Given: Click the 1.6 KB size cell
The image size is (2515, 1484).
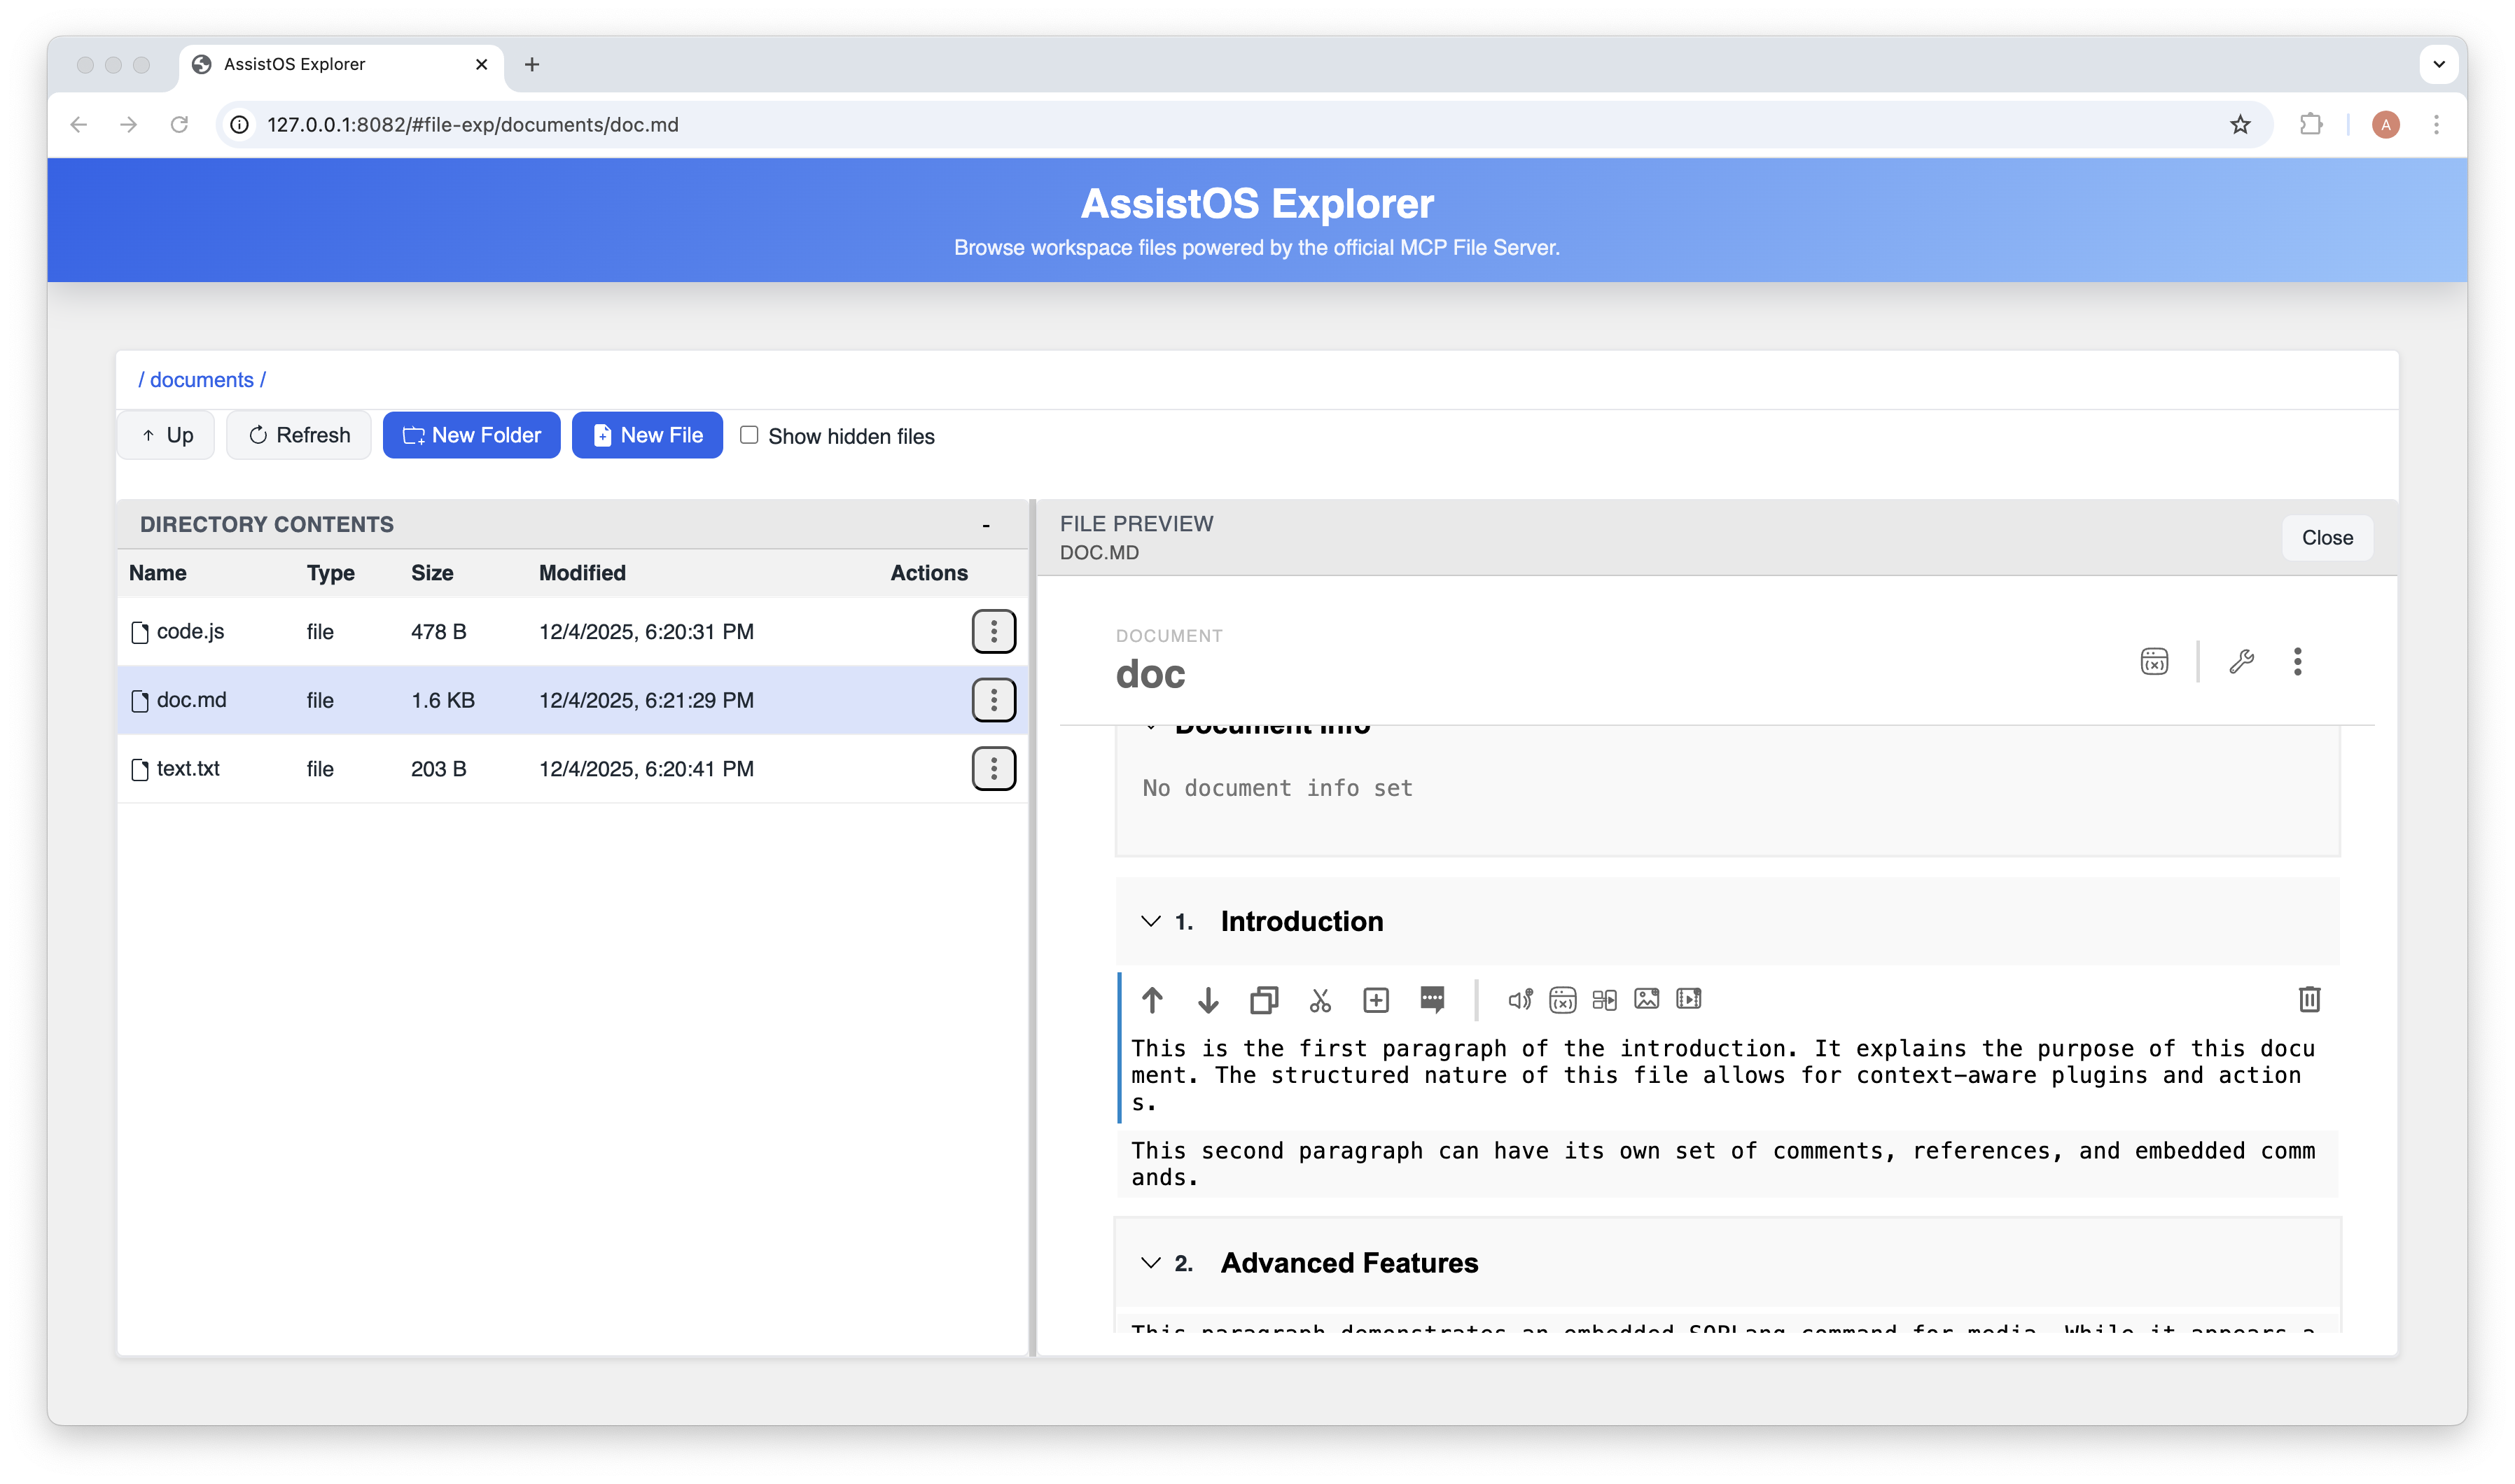Looking at the screenshot, I should click(443, 700).
